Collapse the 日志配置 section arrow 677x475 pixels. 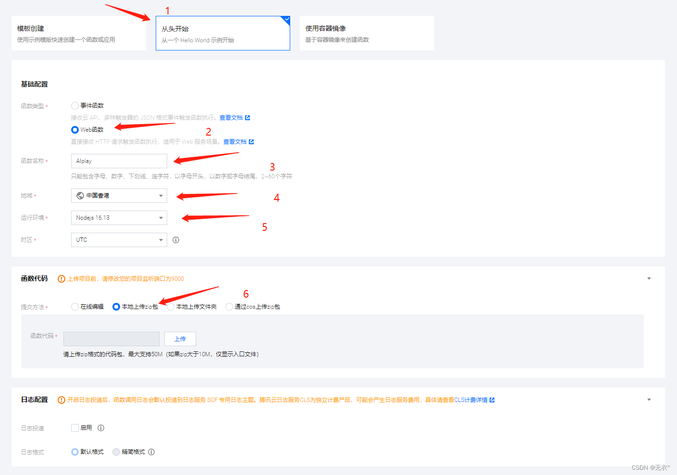pos(649,400)
